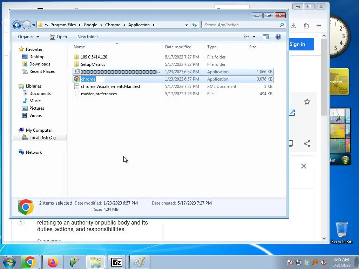Open the Music library
Screen dimensions: 359x269
35,101
